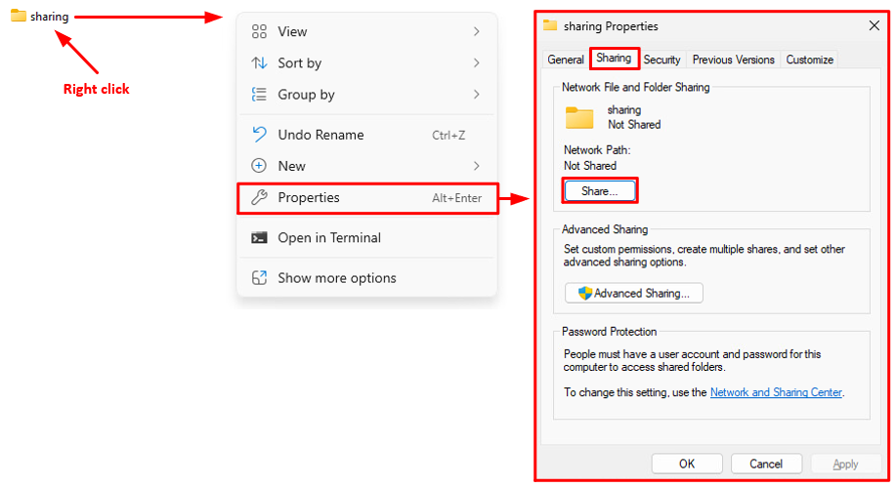The image size is (896, 487).
Task: Open the View context menu entry
Action: [366, 31]
